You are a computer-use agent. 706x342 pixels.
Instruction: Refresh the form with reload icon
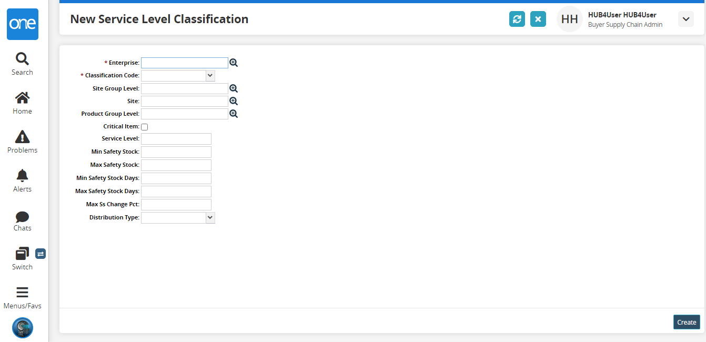[517, 19]
